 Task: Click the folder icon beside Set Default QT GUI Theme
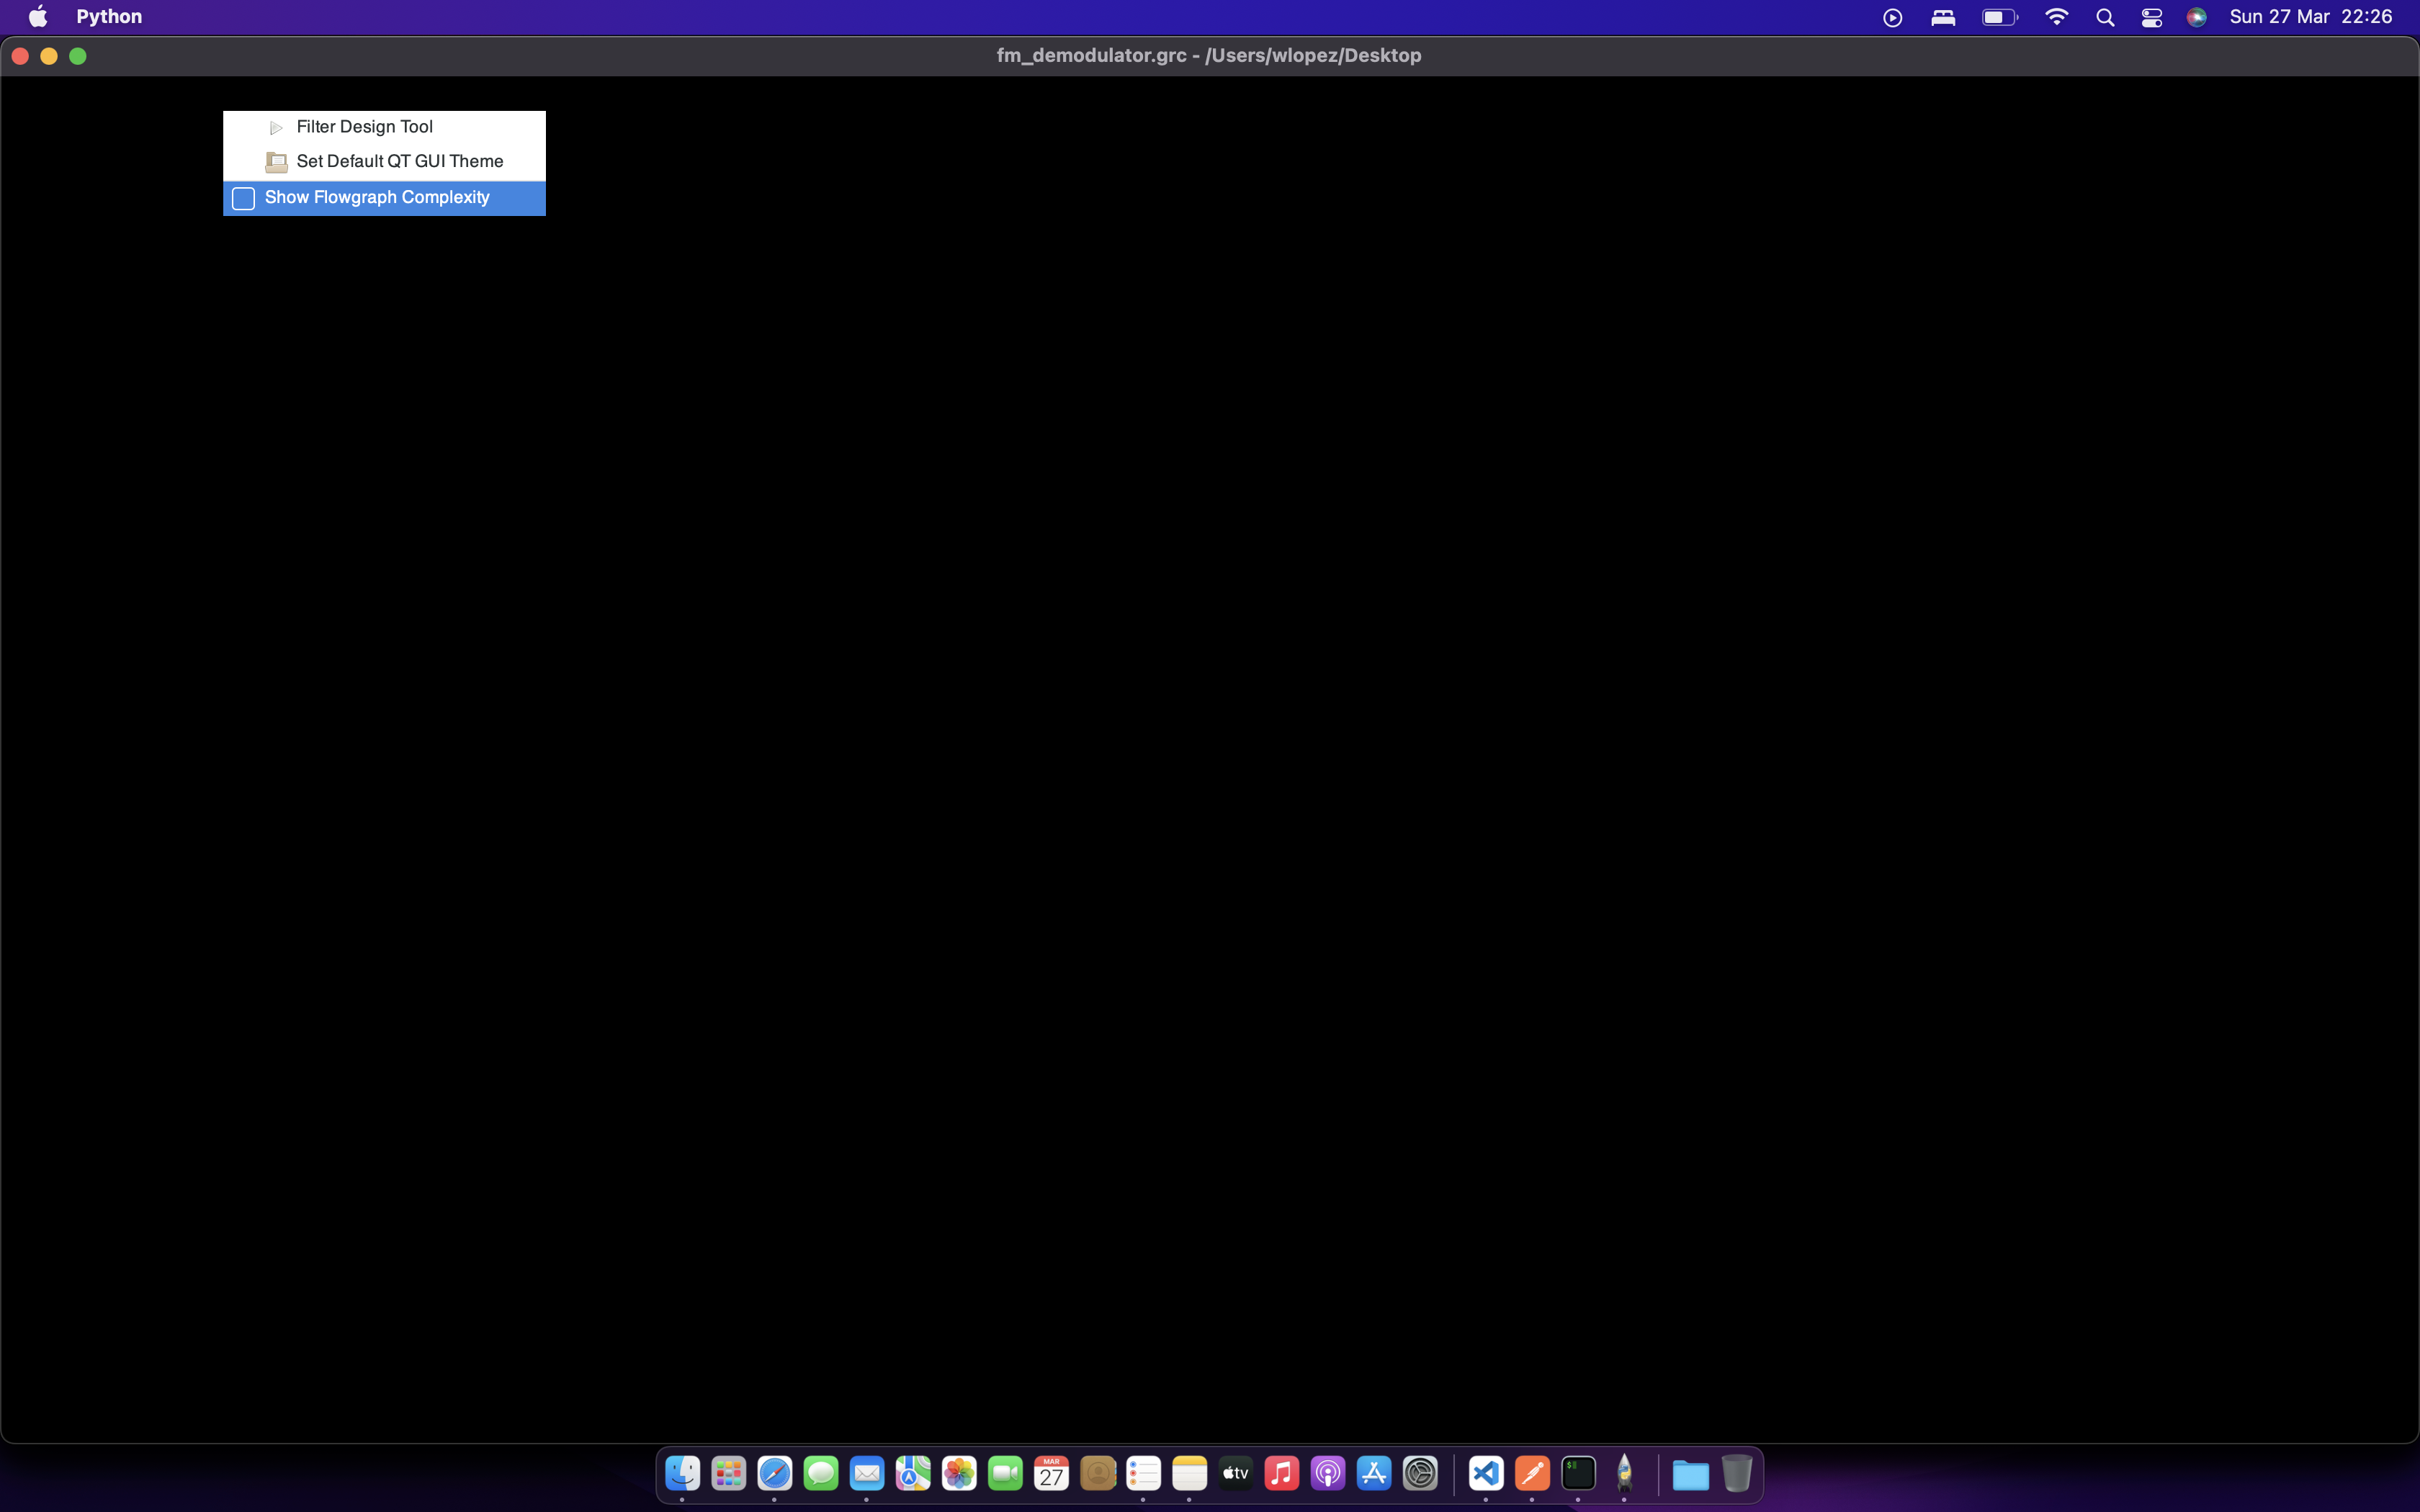tap(275, 161)
